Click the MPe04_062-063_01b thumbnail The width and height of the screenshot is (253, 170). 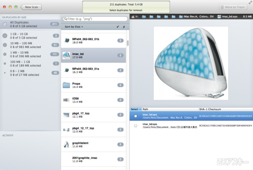pyautogui.click(x=67, y=41)
